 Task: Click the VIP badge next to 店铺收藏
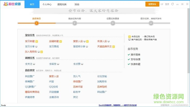(61, 41)
